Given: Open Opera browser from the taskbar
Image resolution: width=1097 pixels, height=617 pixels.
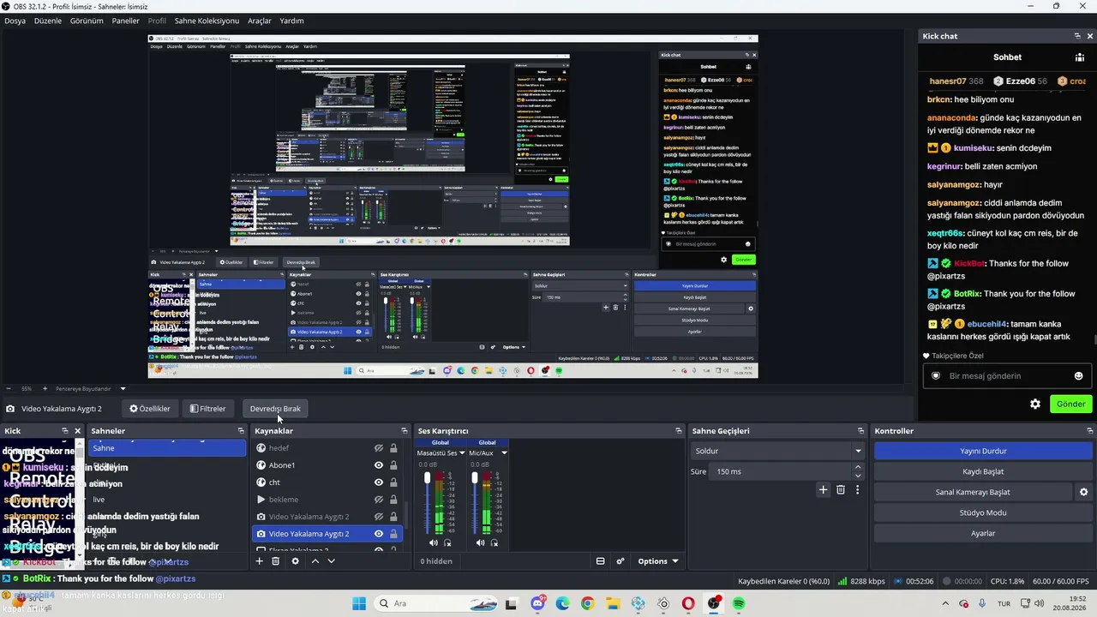Looking at the screenshot, I should (x=688, y=603).
